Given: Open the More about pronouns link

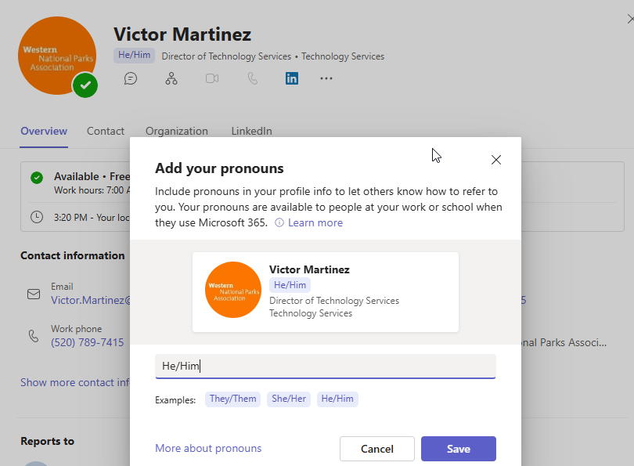Looking at the screenshot, I should click(x=208, y=449).
